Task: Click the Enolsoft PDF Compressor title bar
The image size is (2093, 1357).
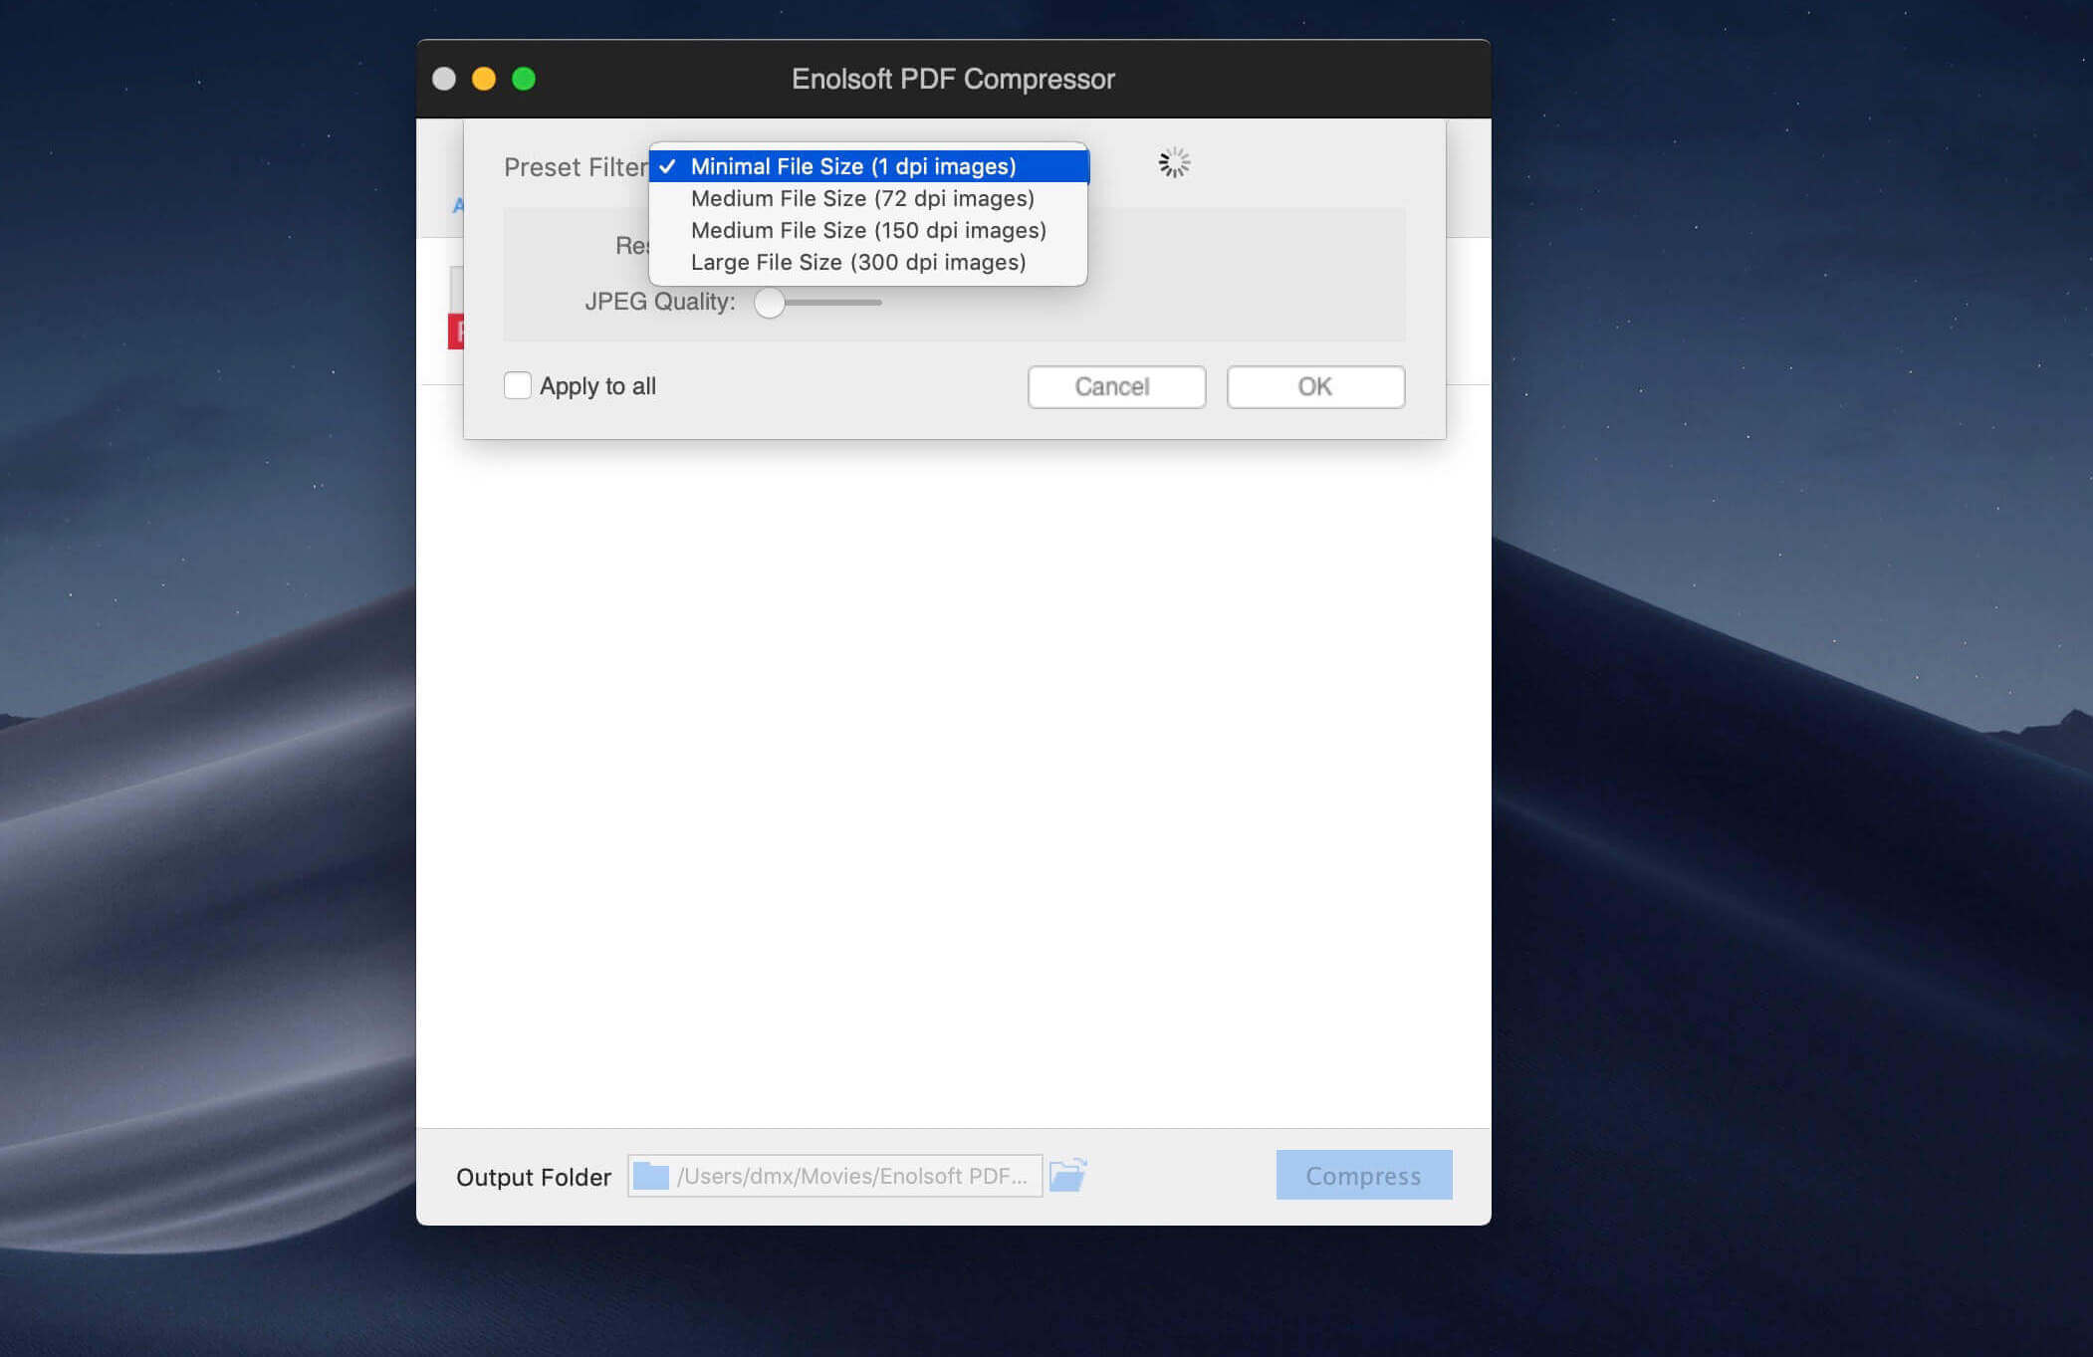Action: pos(953,78)
